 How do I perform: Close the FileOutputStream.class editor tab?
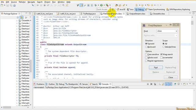click(x=124, y=13)
